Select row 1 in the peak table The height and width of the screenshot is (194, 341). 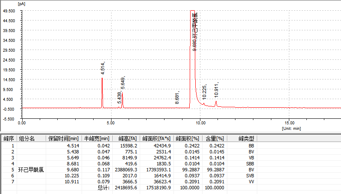click(x=13, y=146)
